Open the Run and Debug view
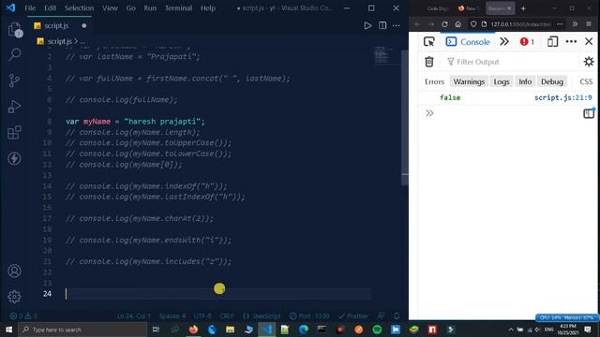600x337 pixels. [15, 106]
